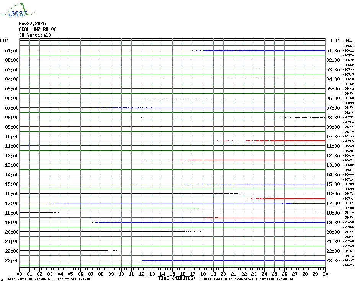
Task: Click the left-side UTC axis header
Action: [4, 41]
